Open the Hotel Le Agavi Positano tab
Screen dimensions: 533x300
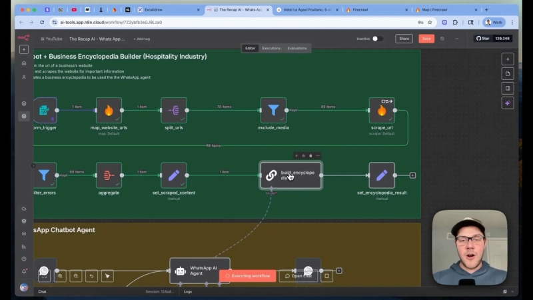click(308, 10)
